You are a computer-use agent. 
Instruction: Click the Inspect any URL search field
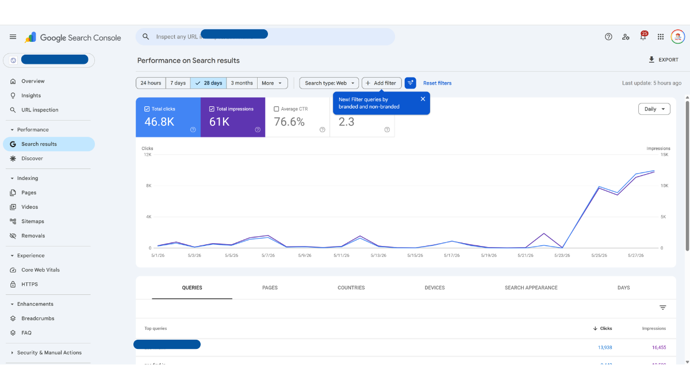[265, 37]
